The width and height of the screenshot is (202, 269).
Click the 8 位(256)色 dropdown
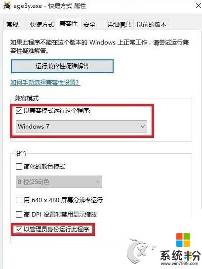point(59,181)
